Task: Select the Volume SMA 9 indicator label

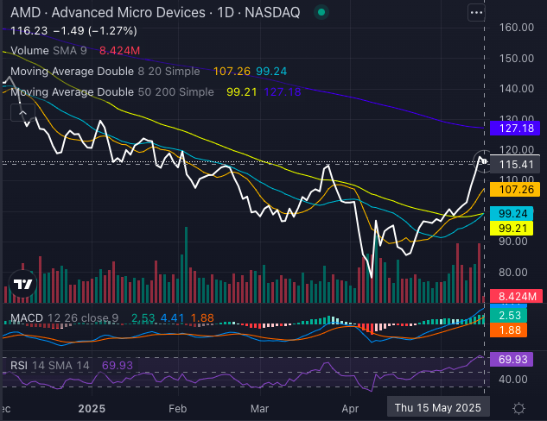Action: coord(49,51)
